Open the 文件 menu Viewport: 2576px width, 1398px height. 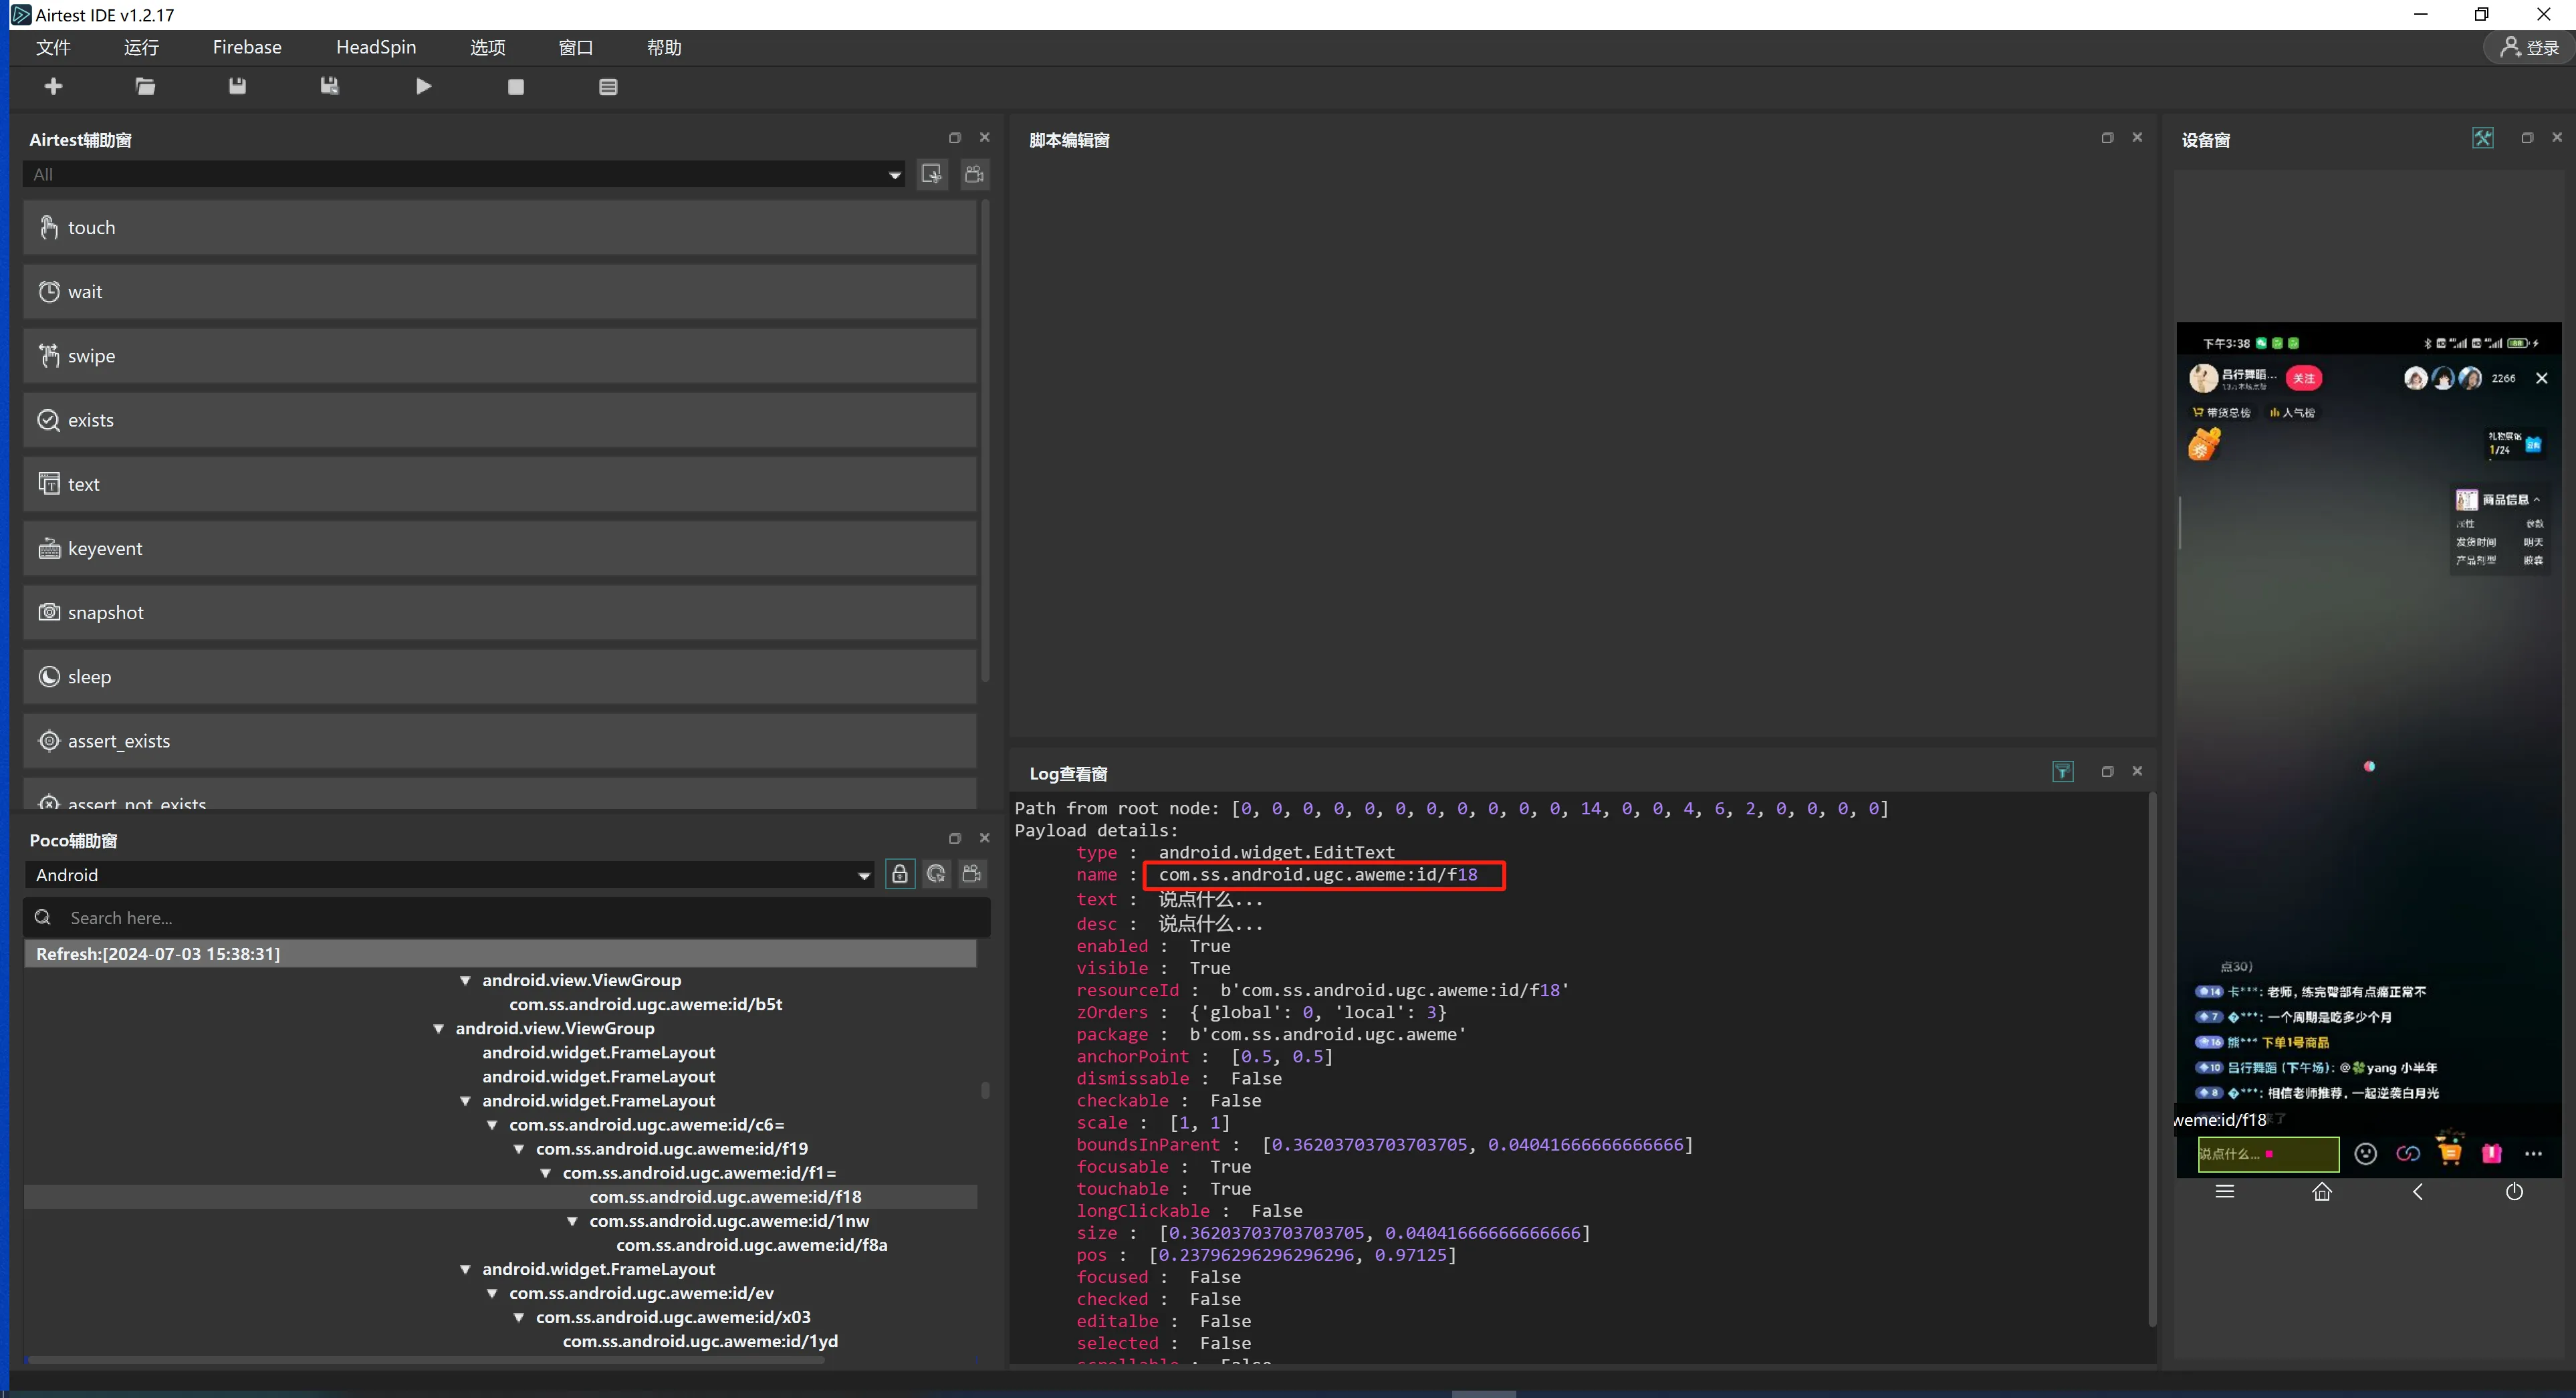tap(53, 47)
